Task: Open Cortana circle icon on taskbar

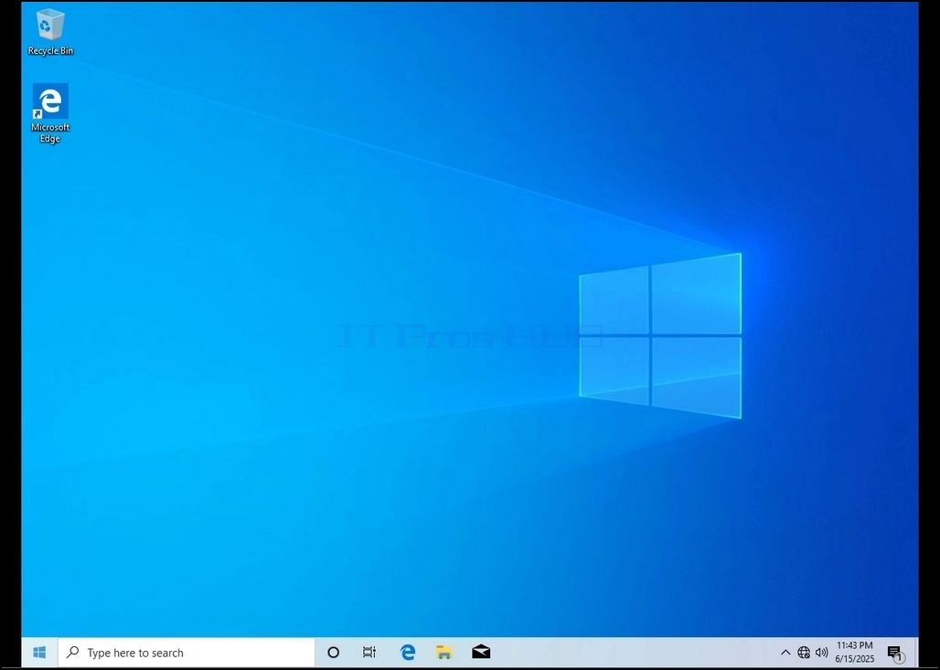Action: pos(334,653)
